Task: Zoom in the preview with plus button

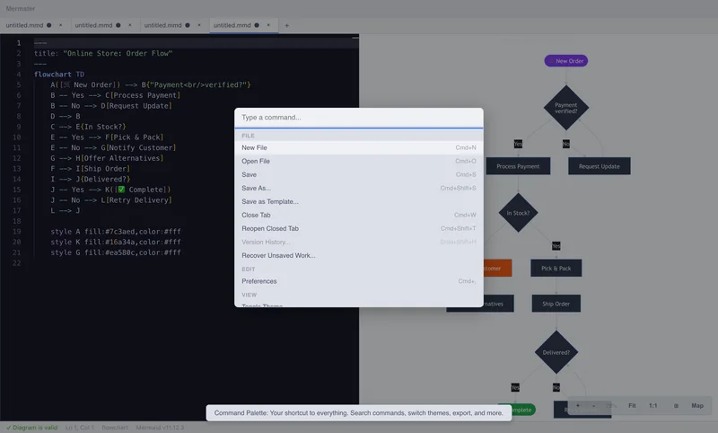Action: coord(577,405)
